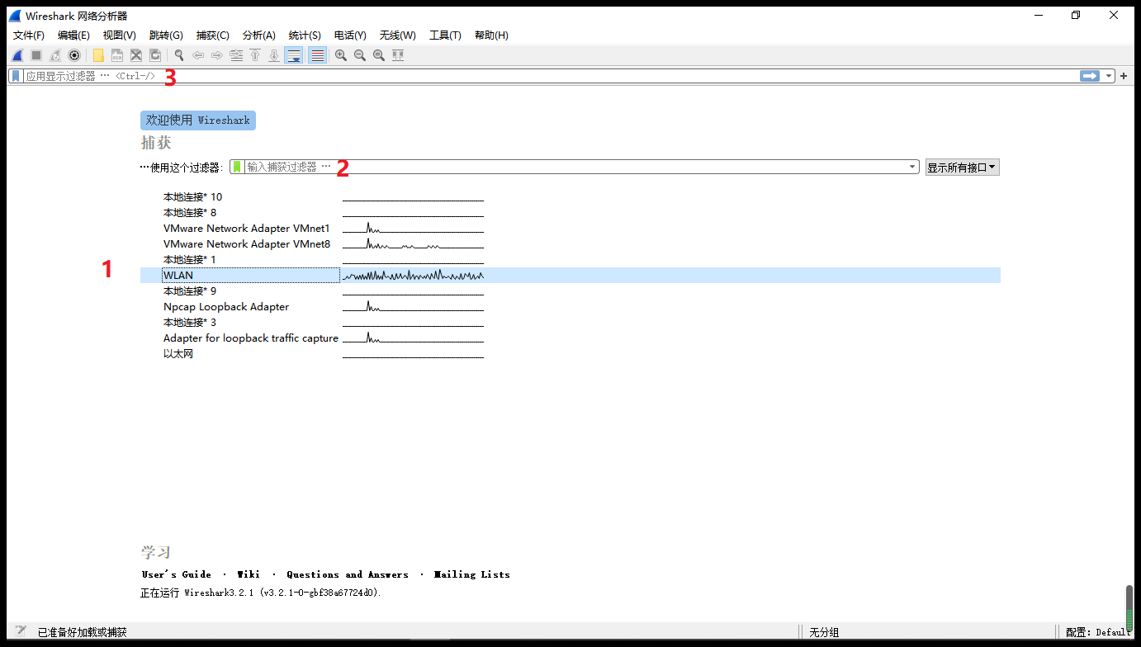Open capture options gear icon
Image resolution: width=1141 pixels, height=647 pixels.
74,55
